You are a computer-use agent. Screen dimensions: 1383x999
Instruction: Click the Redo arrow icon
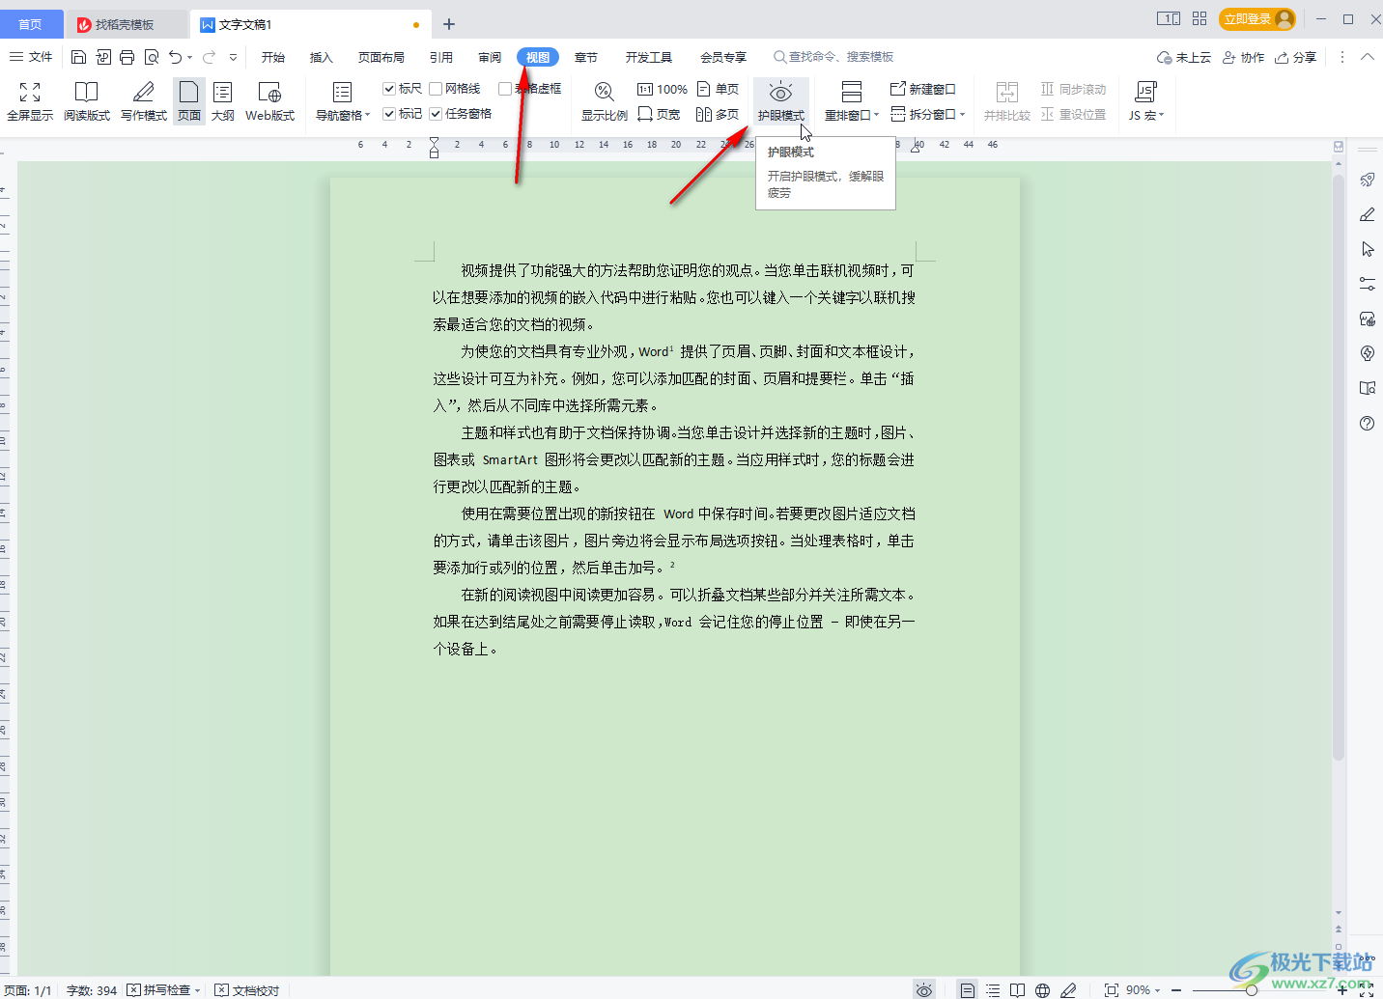pos(210,57)
